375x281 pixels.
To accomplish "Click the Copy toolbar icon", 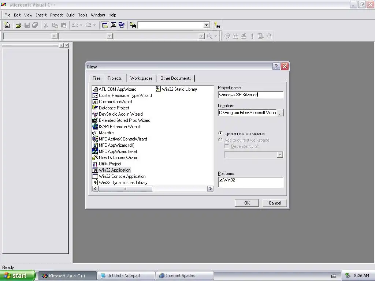I will 55,25.
